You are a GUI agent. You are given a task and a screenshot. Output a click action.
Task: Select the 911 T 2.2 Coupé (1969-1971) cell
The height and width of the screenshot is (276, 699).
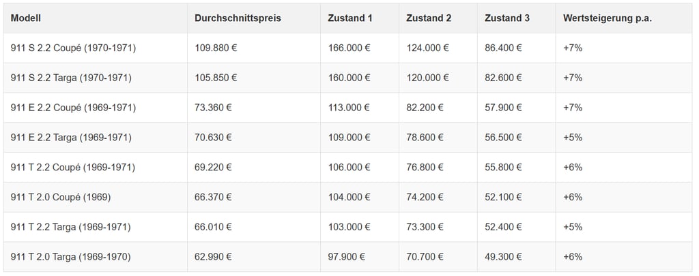tap(96, 168)
